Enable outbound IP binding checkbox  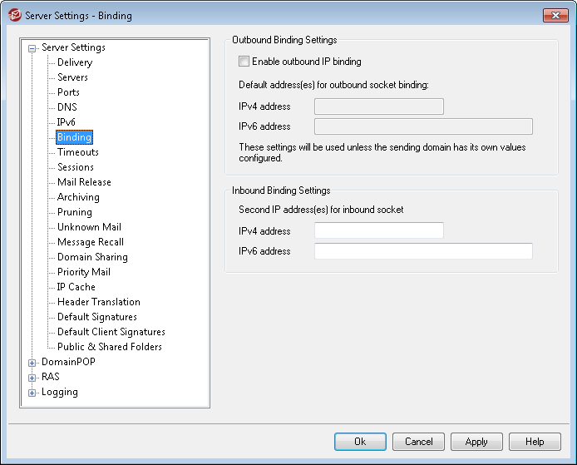(244, 62)
